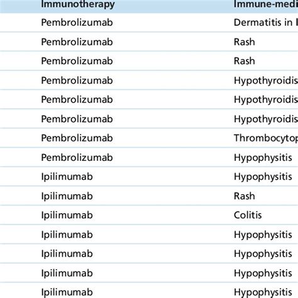
Task: Select Pembrolizumab beside the Hypophysitis entry
Action: pos(77,157)
